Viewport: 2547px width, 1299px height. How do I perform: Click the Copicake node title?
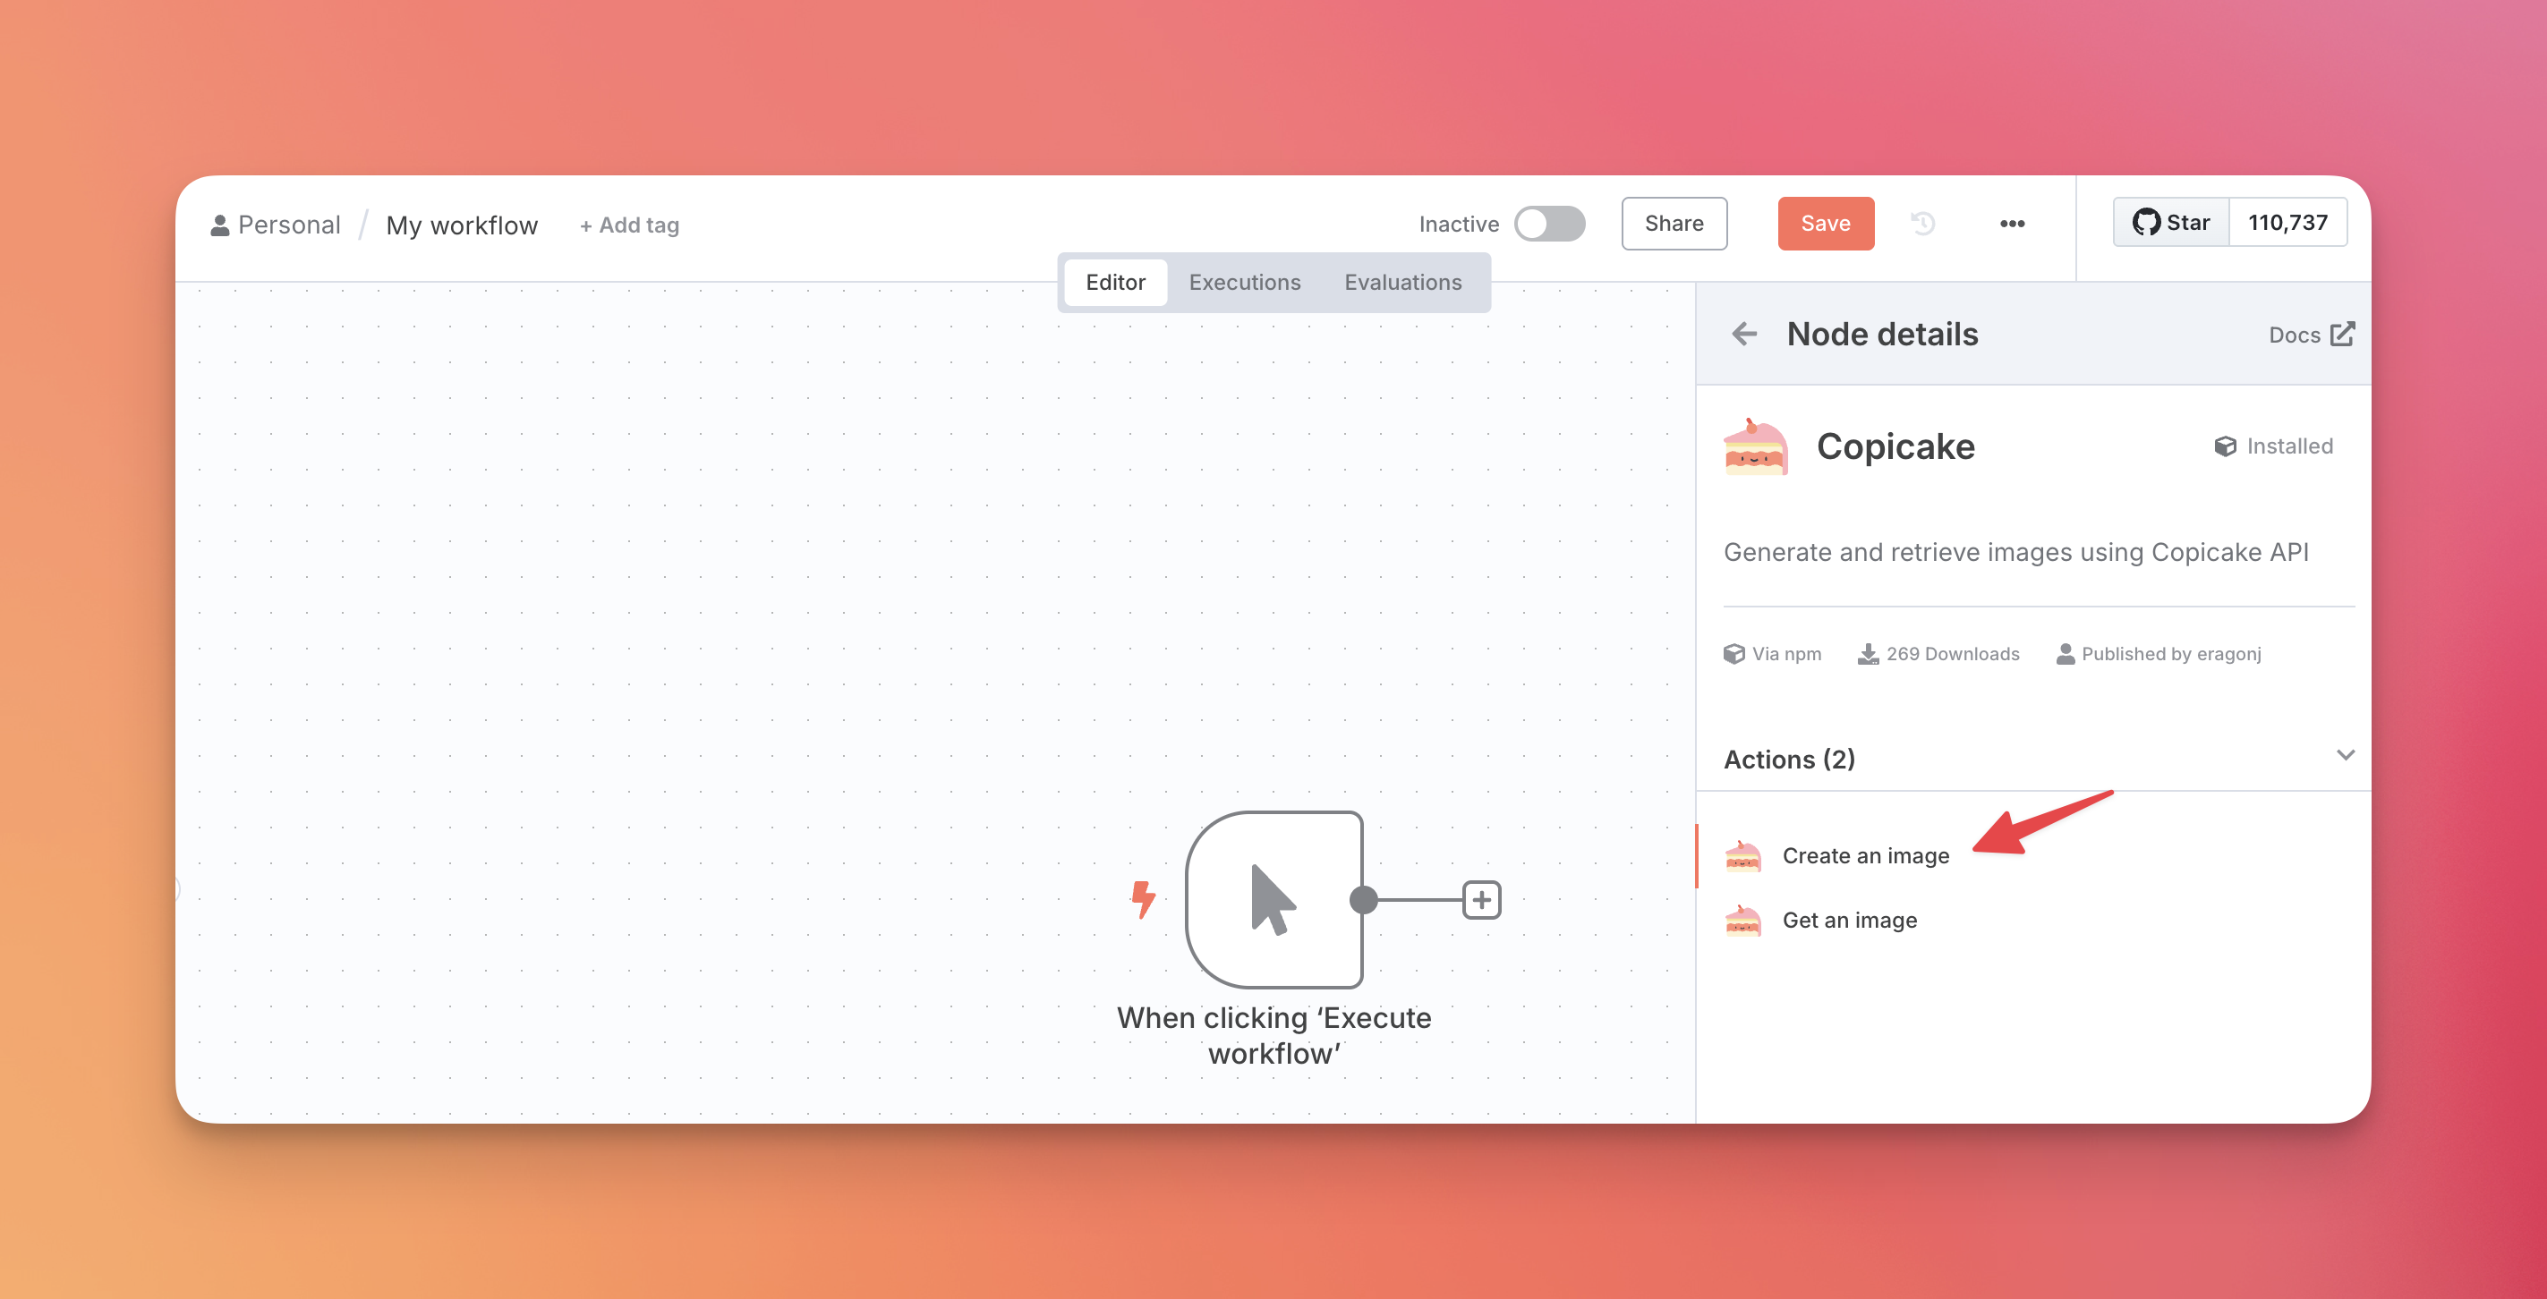(1895, 446)
